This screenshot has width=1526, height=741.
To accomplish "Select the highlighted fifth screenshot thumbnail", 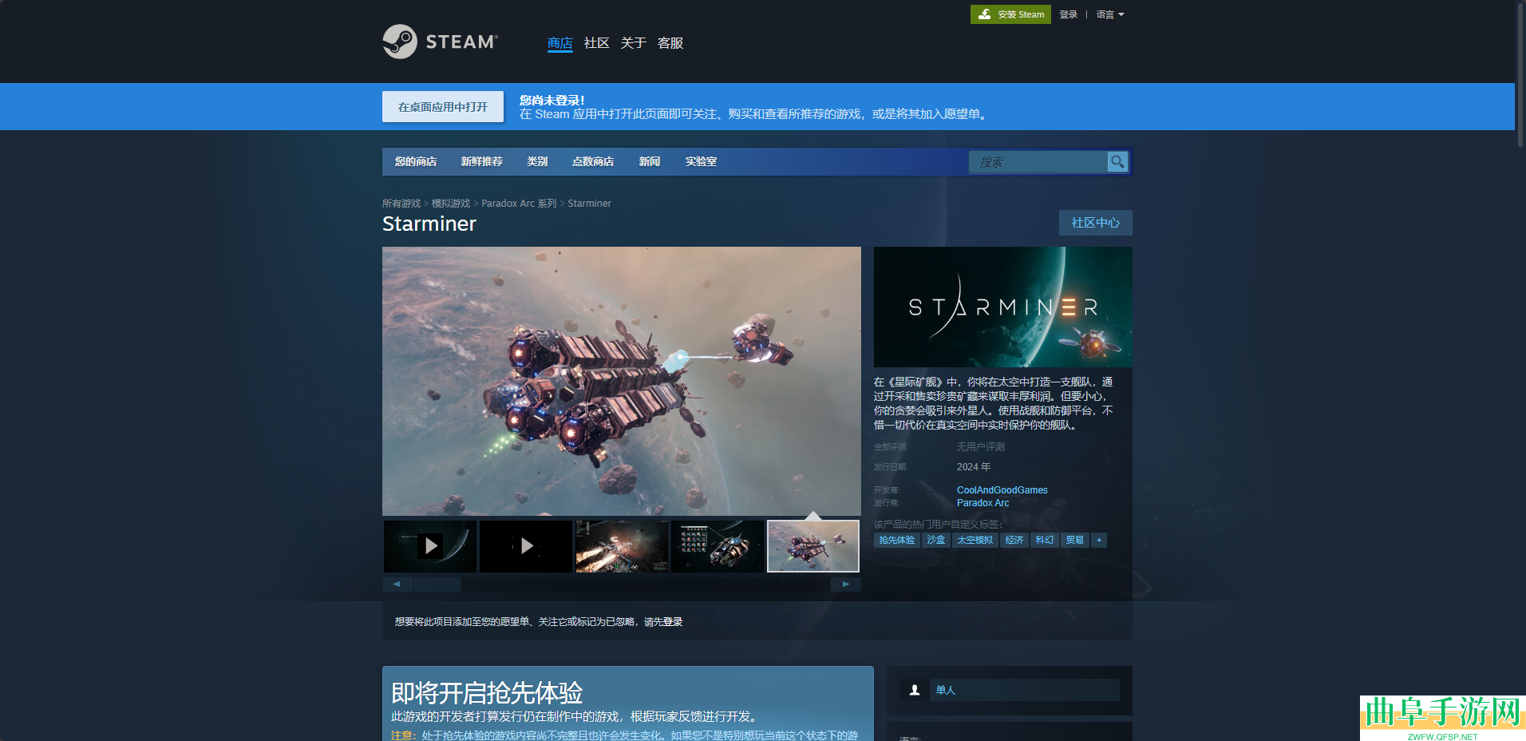I will click(x=813, y=546).
